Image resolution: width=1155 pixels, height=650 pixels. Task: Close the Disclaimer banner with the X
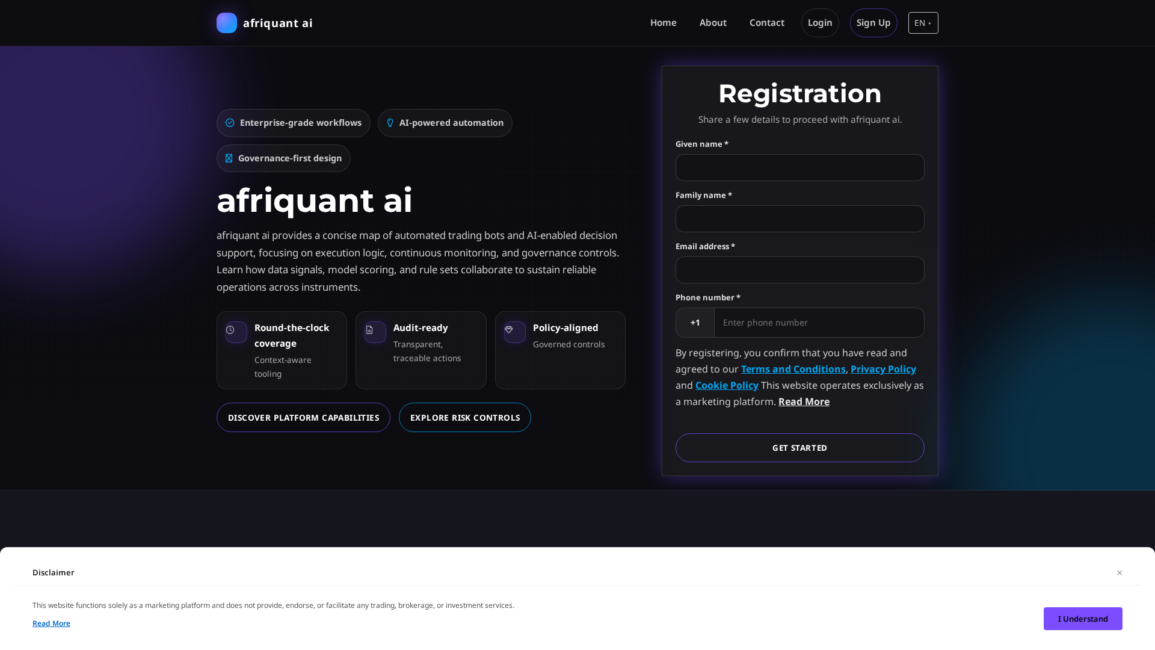pyautogui.click(x=1120, y=572)
